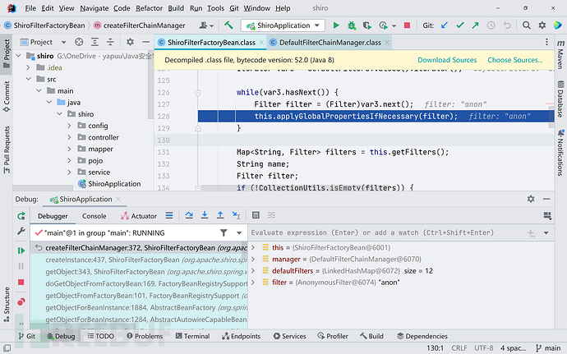Open the Git menu

coord(234,8)
